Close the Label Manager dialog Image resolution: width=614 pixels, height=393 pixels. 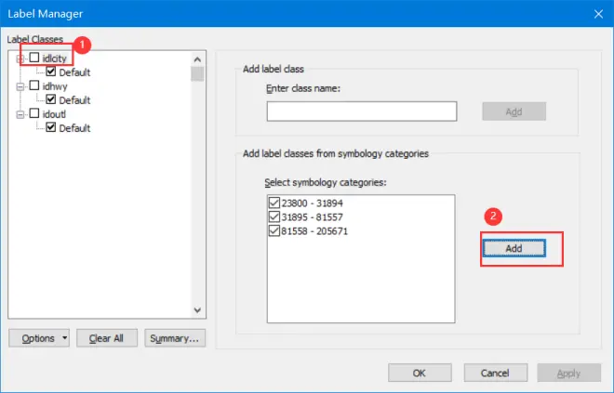[x=598, y=14]
